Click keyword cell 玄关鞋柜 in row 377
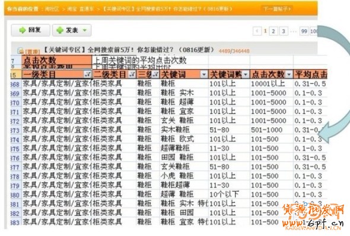Image resolution: width=350 pixels, height=236 pixels. pyautogui.click(x=184, y=167)
